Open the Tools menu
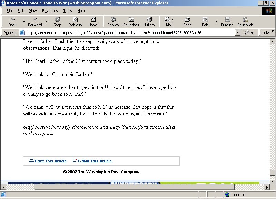276x199 pixels. [68, 11]
